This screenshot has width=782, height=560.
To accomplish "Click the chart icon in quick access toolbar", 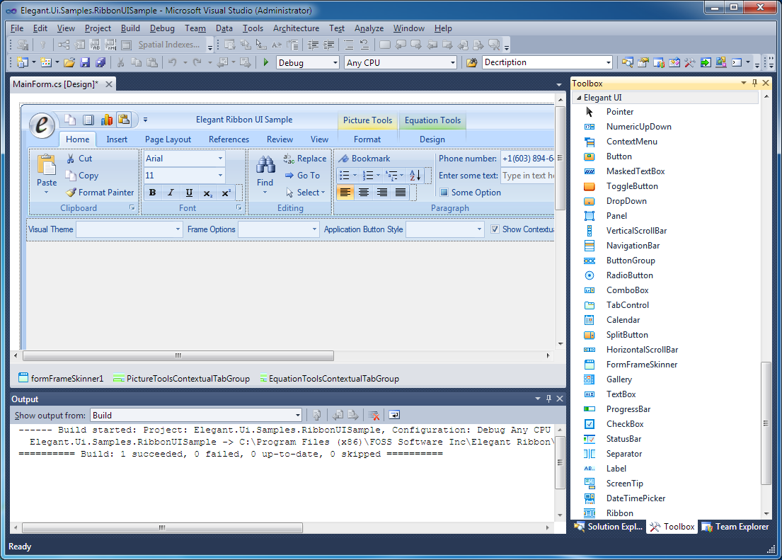I will [x=107, y=120].
